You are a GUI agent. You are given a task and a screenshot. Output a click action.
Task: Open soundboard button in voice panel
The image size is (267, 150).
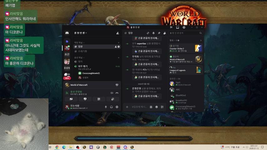(x=113, y=99)
